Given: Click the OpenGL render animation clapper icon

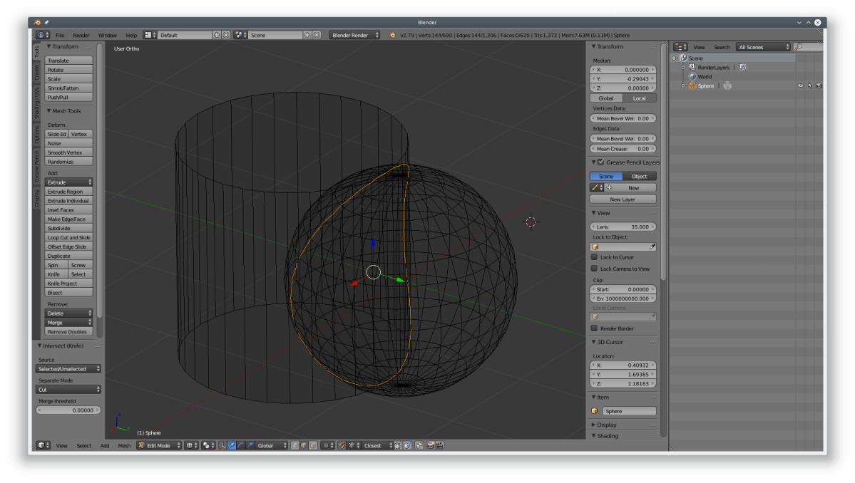Looking at the screenshot, I should coord(439,445).
